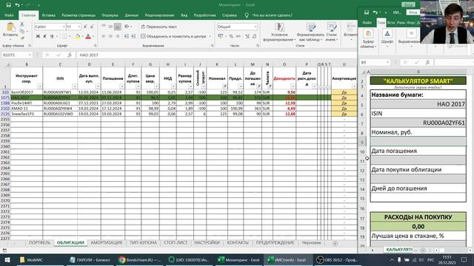The height and width of the screenshot is (266, 474).
Task: Open Условное форматирование menu
Action: click(279, 33)
